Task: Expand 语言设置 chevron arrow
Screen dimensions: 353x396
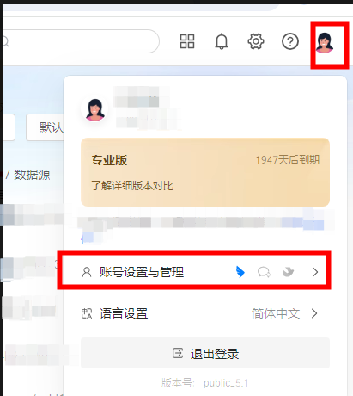Action: click(x=314, y=313)
